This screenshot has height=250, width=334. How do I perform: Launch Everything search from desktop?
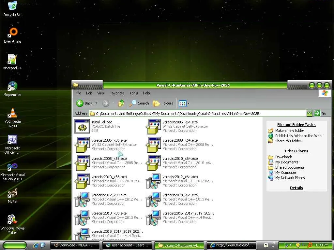click(12, 35)
